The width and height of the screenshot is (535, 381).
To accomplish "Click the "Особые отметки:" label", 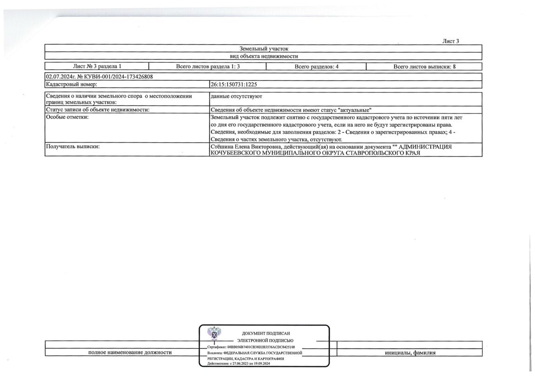I will coord(67,117).
